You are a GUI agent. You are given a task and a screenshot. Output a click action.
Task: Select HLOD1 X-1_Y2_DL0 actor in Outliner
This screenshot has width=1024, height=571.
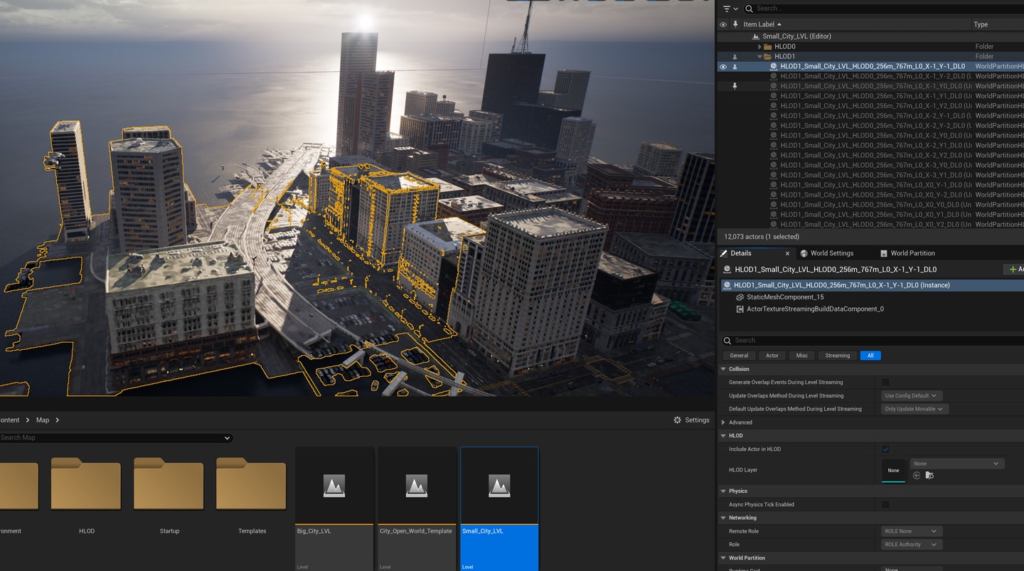875,105
